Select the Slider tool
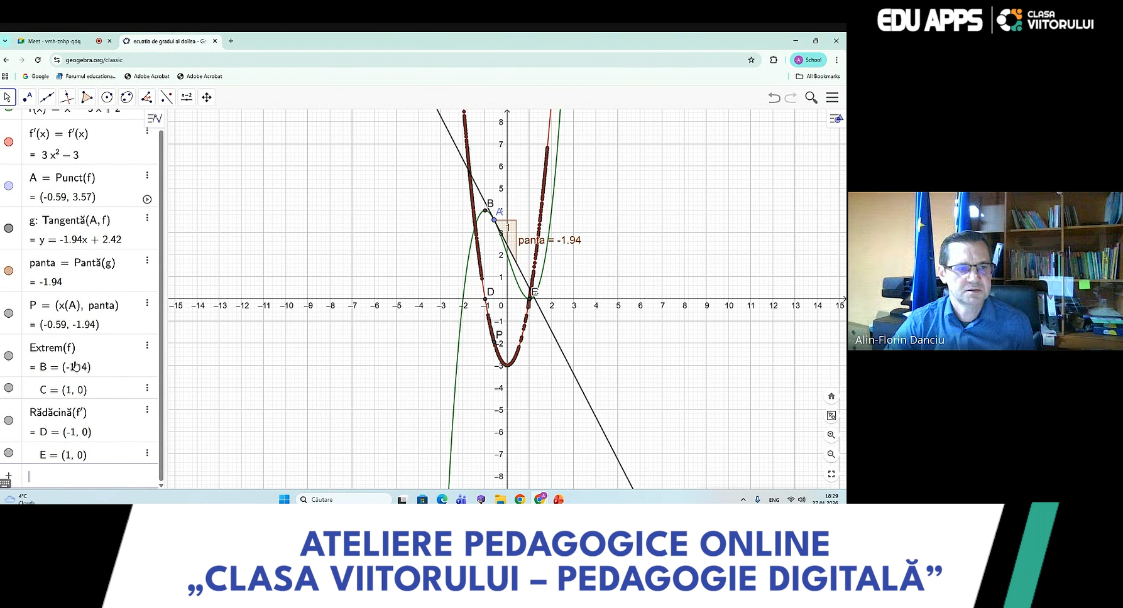 coord(187,97)
